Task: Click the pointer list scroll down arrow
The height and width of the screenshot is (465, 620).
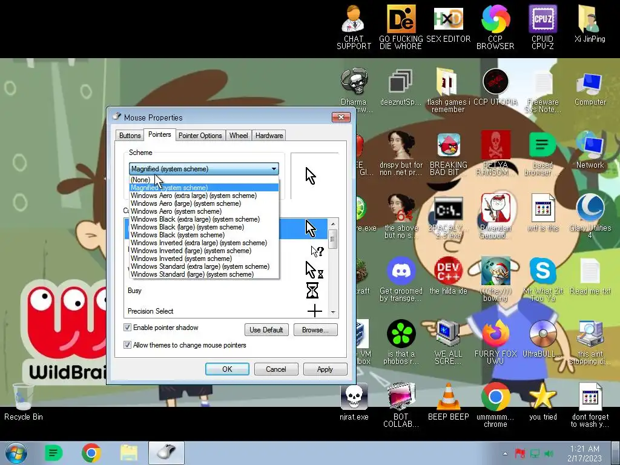Action: point(333,312)
